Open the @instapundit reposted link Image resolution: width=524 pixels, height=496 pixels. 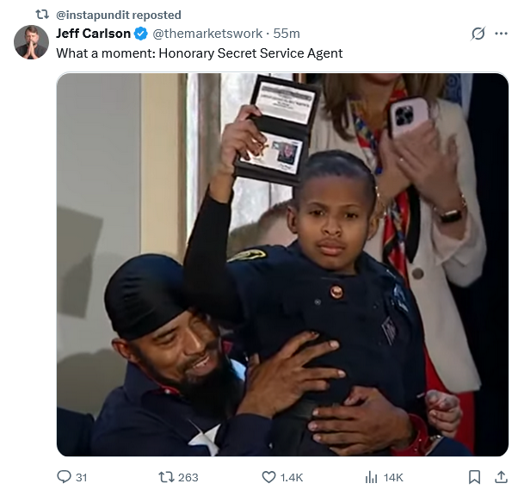[x=119, y=15]
